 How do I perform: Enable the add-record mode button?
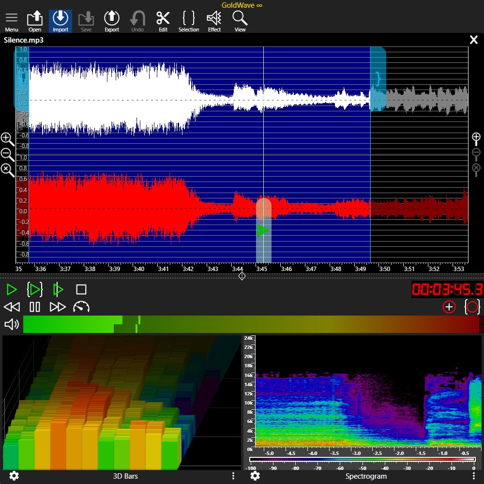(449, 306)
